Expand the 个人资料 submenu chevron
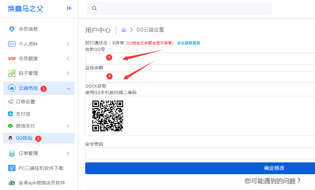Image resolution: width=315 pixels, height=190 pixels. point(68,44)
